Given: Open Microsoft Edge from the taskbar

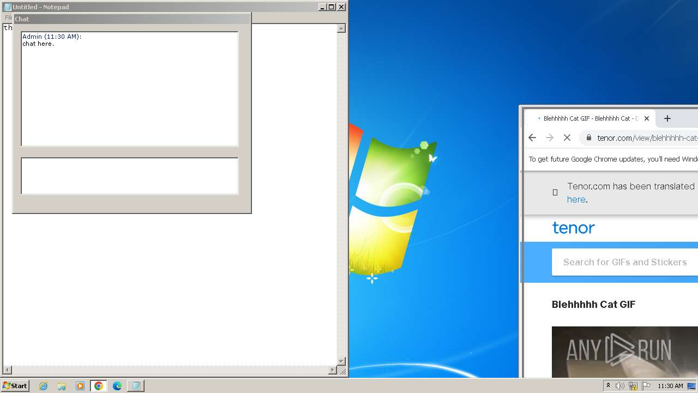Looking at the screenshot, I should coord(117,386).
